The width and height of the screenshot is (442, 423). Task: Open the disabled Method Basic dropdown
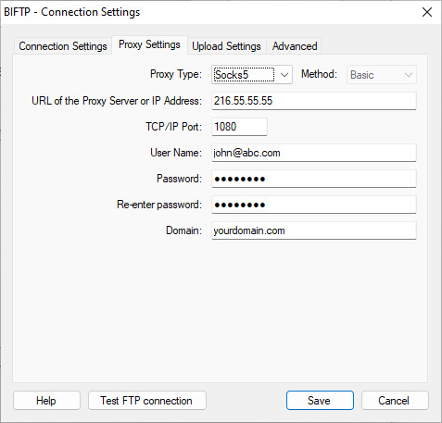(x=382, y=75)
